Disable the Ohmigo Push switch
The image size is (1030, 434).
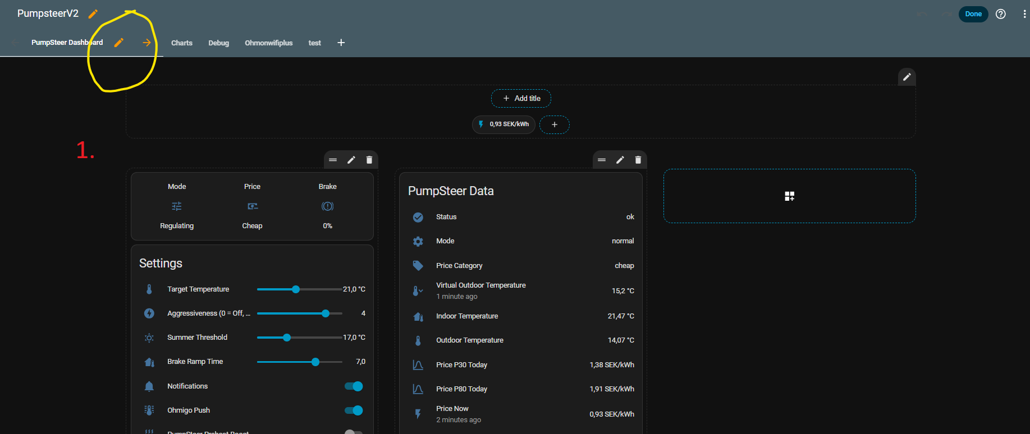tap(354, 410)
